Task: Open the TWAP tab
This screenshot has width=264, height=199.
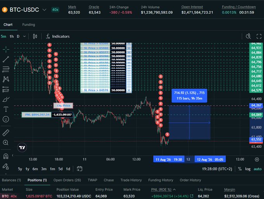Action: click(x=92, y=180)
